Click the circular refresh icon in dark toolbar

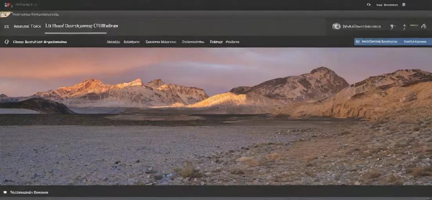pyautogui.click(x=7, y=42)
